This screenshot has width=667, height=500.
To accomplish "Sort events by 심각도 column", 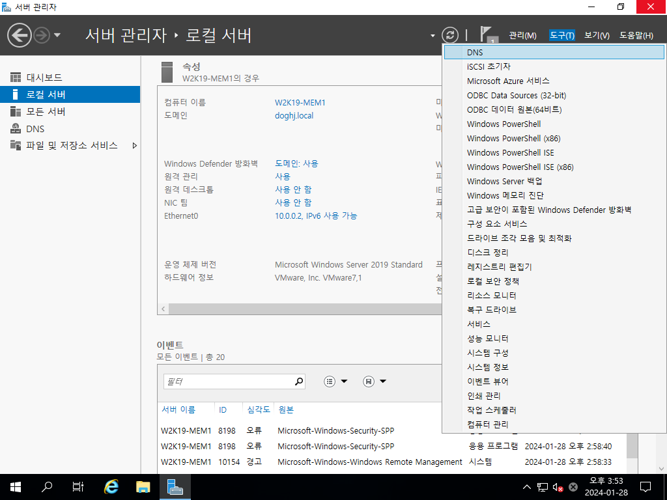I will [x=258, y=410].
